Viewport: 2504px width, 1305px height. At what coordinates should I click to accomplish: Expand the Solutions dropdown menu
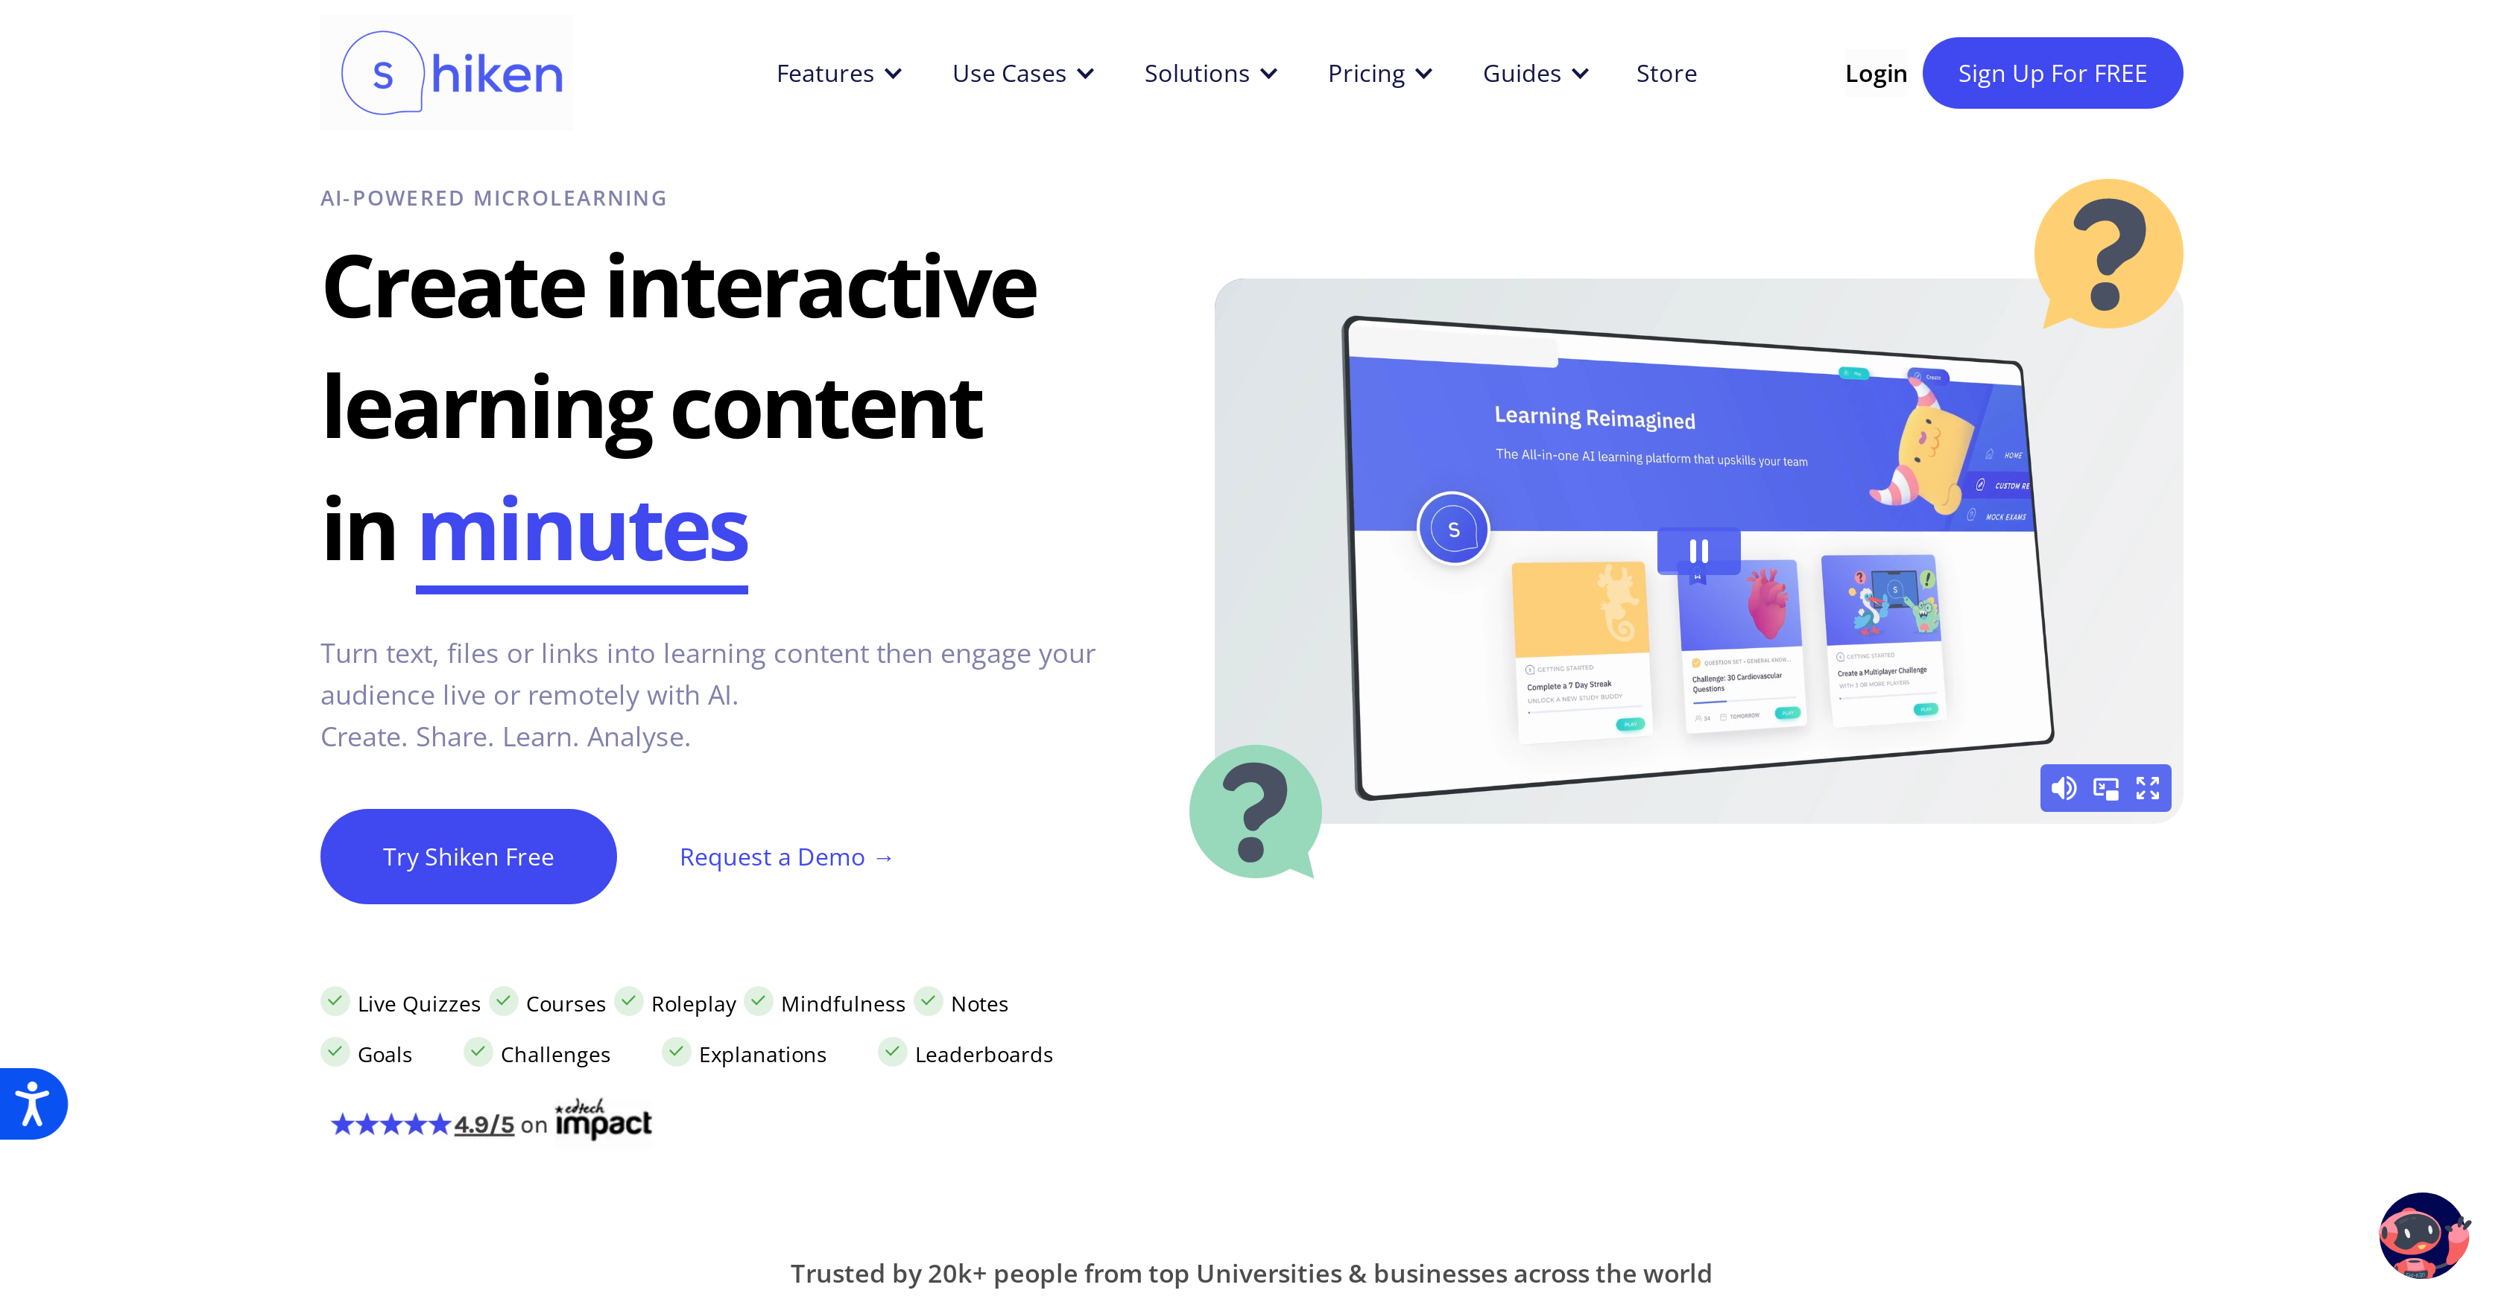coord(1209,73)
